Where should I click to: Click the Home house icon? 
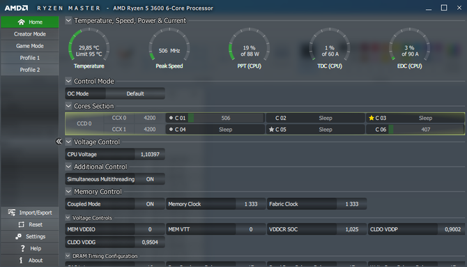coord(21,22)
